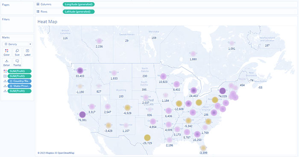The width and height of the screenshot is (299, 157).
Task: Click the Wyoming value 100
Action: (x=121, y=96)
